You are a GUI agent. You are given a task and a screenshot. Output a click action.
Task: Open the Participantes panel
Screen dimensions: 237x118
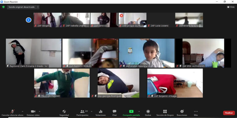[x=82, y=113]
